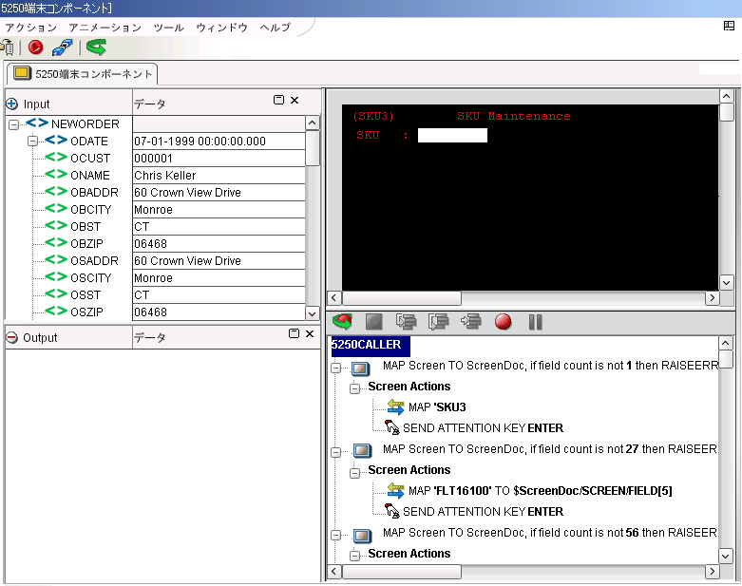Click the Output pane minus icon
Image resolution: width=742 pixels, height=586 pixels.
[11, 337]
